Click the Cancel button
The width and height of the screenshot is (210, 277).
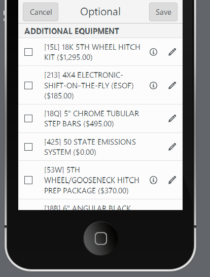pyautogui.click(x=41, y=12)
